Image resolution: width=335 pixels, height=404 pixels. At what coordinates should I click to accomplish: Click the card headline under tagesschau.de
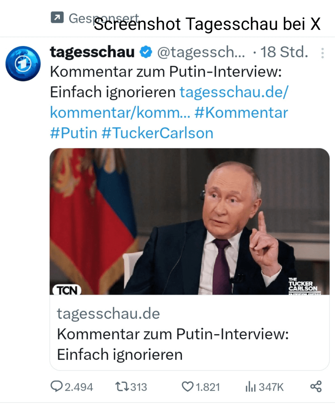173,344
